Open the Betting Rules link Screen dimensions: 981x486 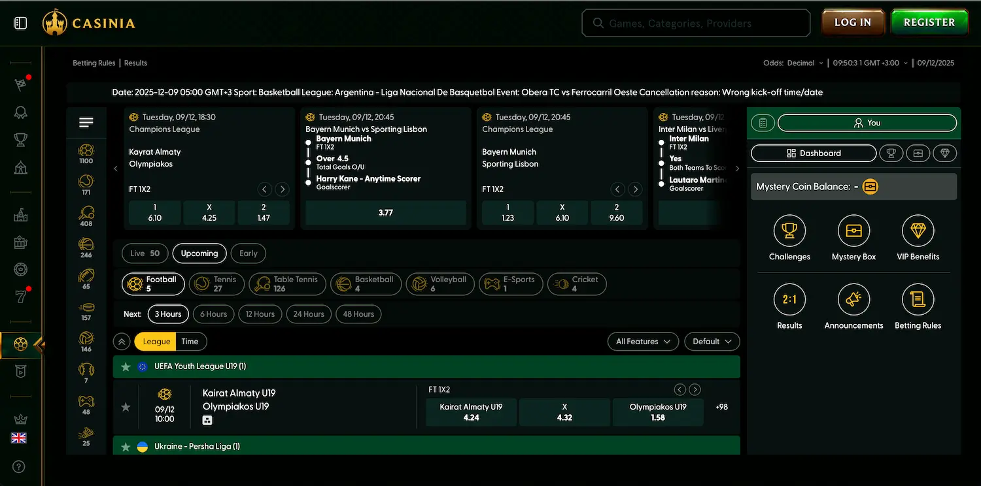tap(94, 63)
